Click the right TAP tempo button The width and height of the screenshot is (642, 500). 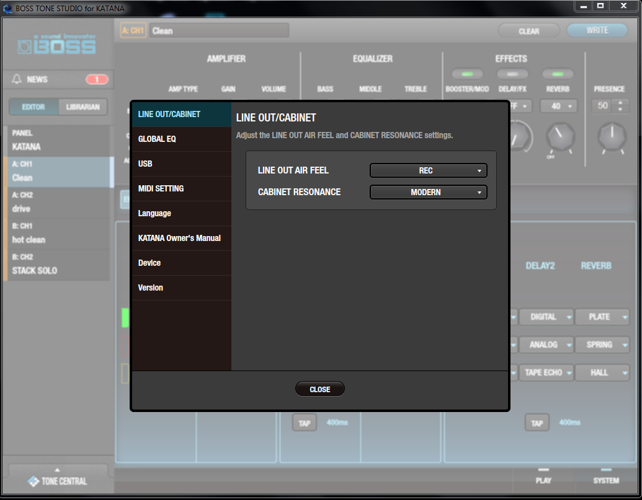pos(537,423)
